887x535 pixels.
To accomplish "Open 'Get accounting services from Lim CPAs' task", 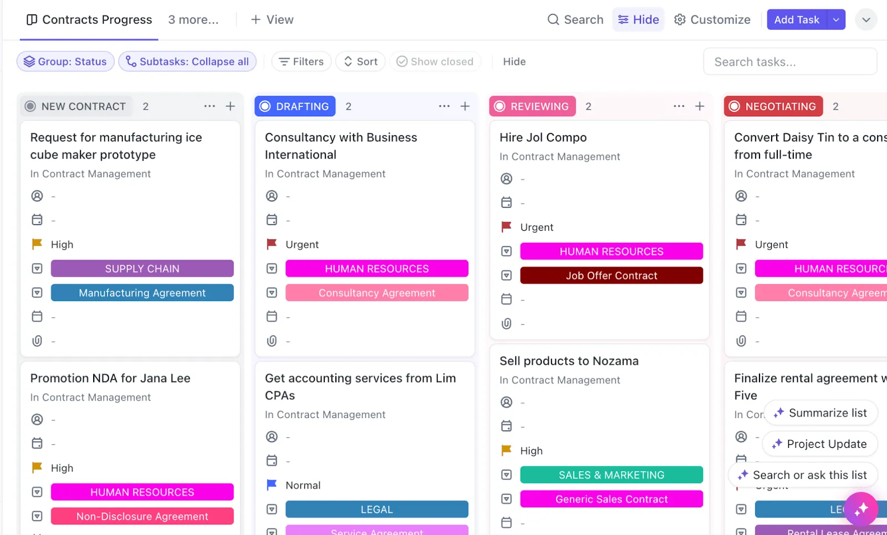I will click(360, 386).
